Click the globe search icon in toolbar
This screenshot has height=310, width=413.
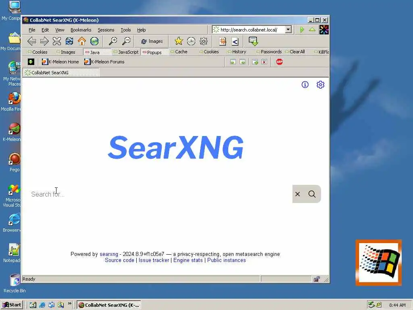[94, 41]
